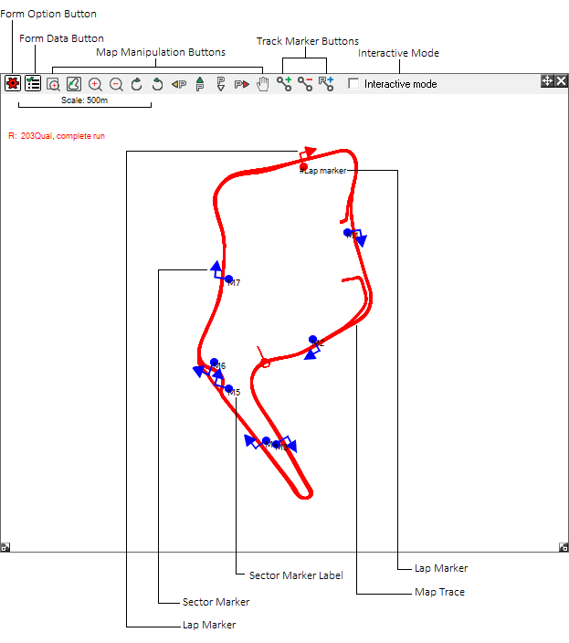Image resolution: width=569 pixels, height=643 pixels.
Task: Click the rightmost track marker button
Action: 326,84
